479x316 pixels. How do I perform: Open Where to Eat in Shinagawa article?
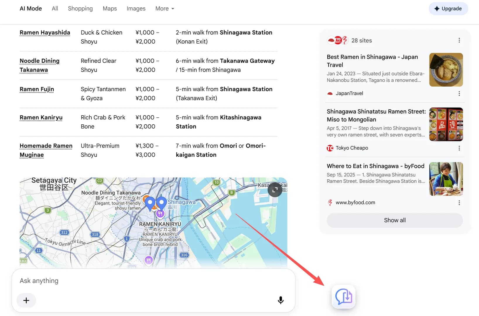point(375,166)
